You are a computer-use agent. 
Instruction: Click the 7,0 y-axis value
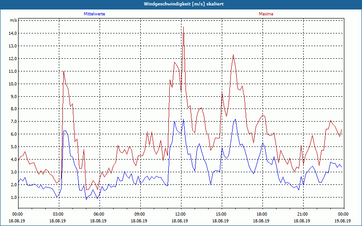[x=14, y=122]
